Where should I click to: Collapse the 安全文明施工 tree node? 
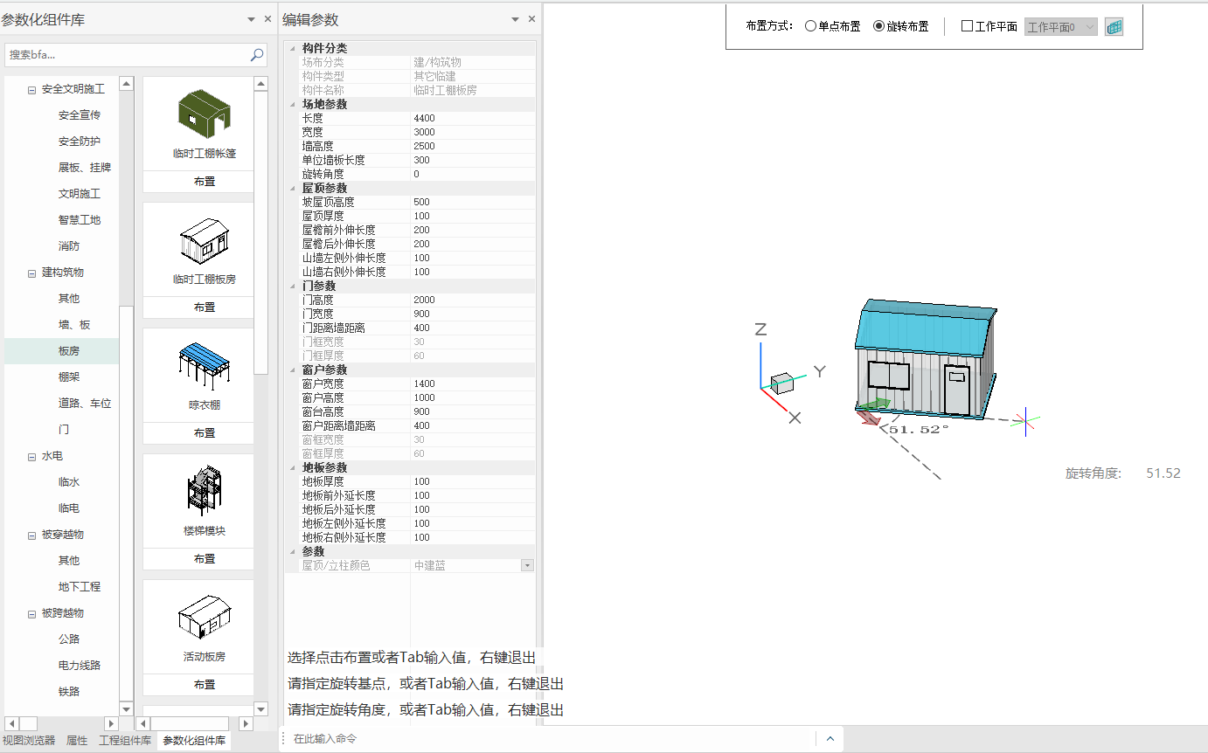[x=32, y=89]
